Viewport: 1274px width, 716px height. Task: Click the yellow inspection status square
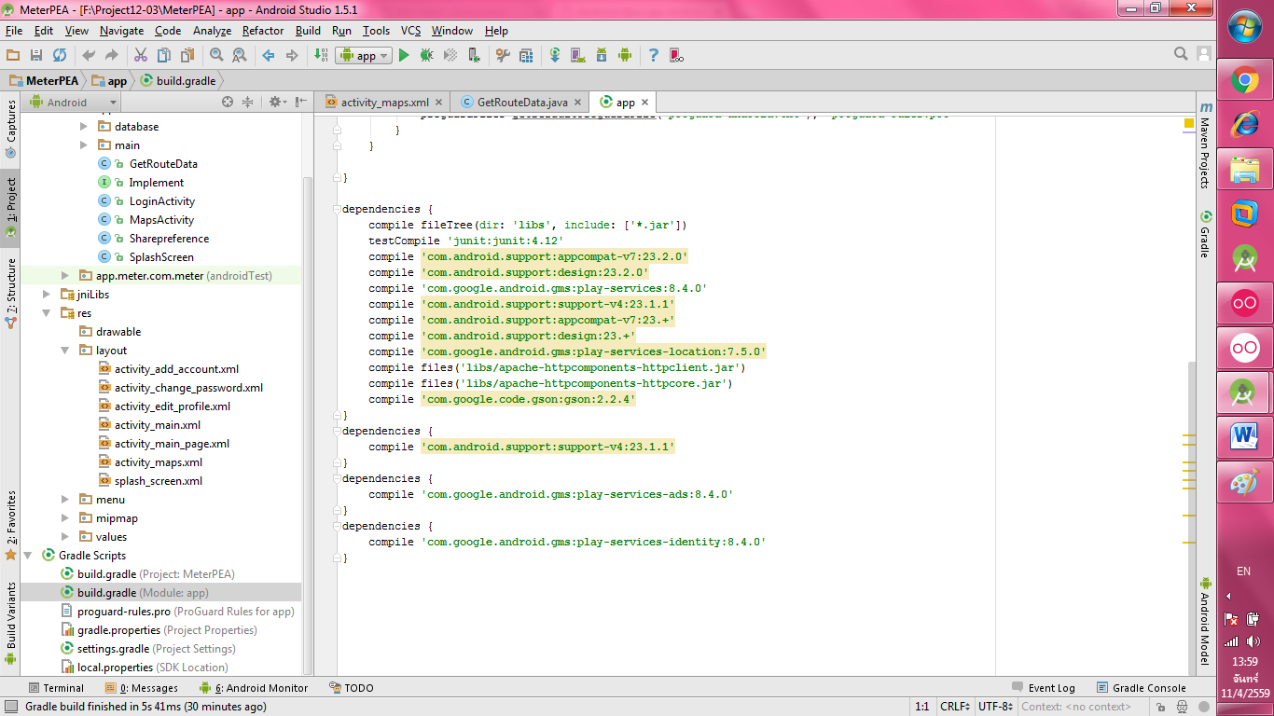1189,123
